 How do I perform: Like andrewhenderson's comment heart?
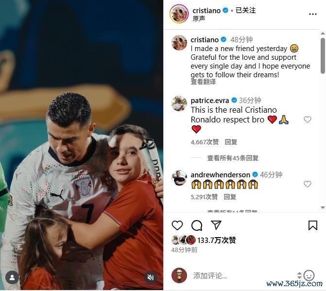click(307, 184)
